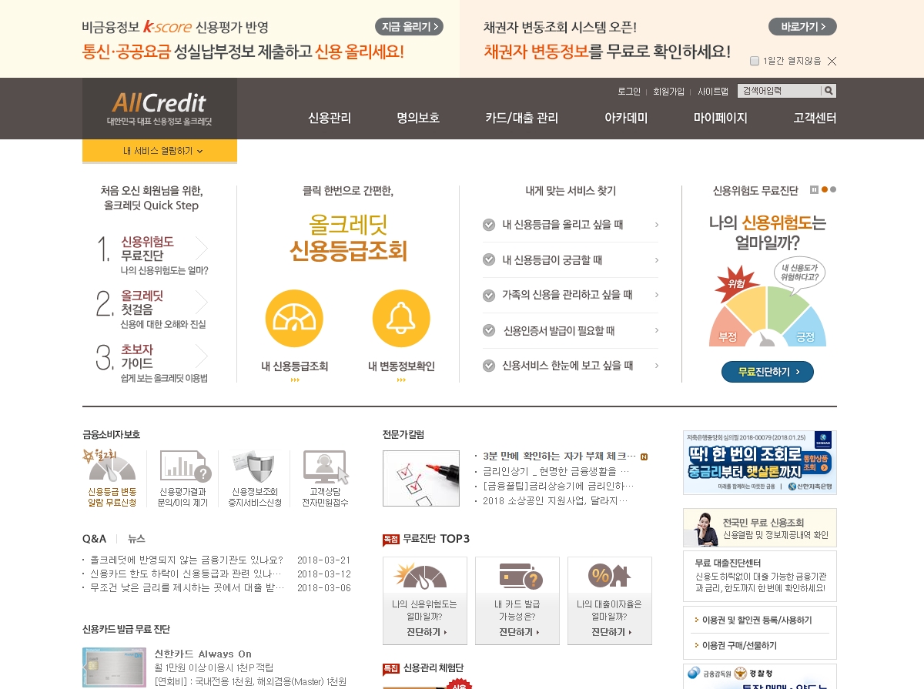Expand the 내 서비스 열람하기 menu
924x689 pixels.
[x=159, y=152]
